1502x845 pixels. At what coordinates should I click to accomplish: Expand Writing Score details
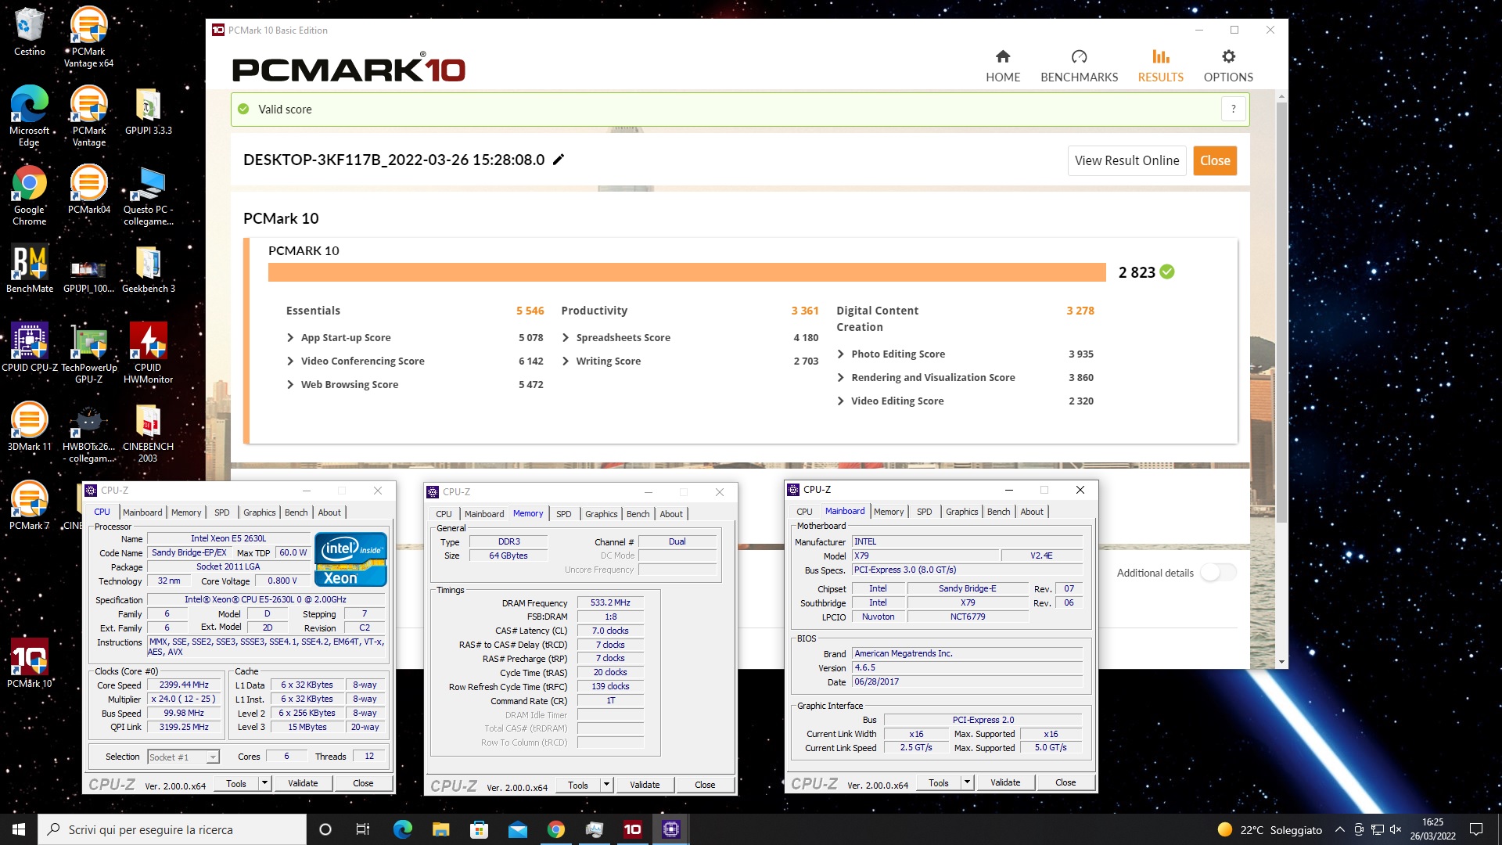point(566,361)
